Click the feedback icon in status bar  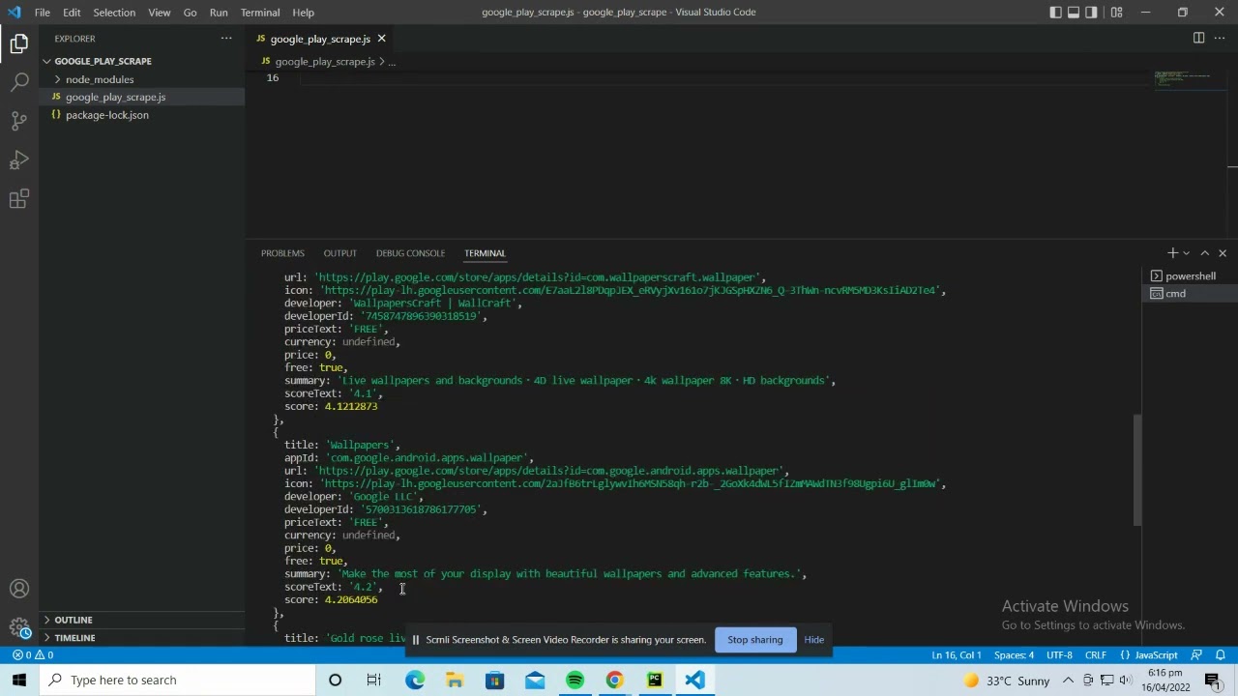1196,655
